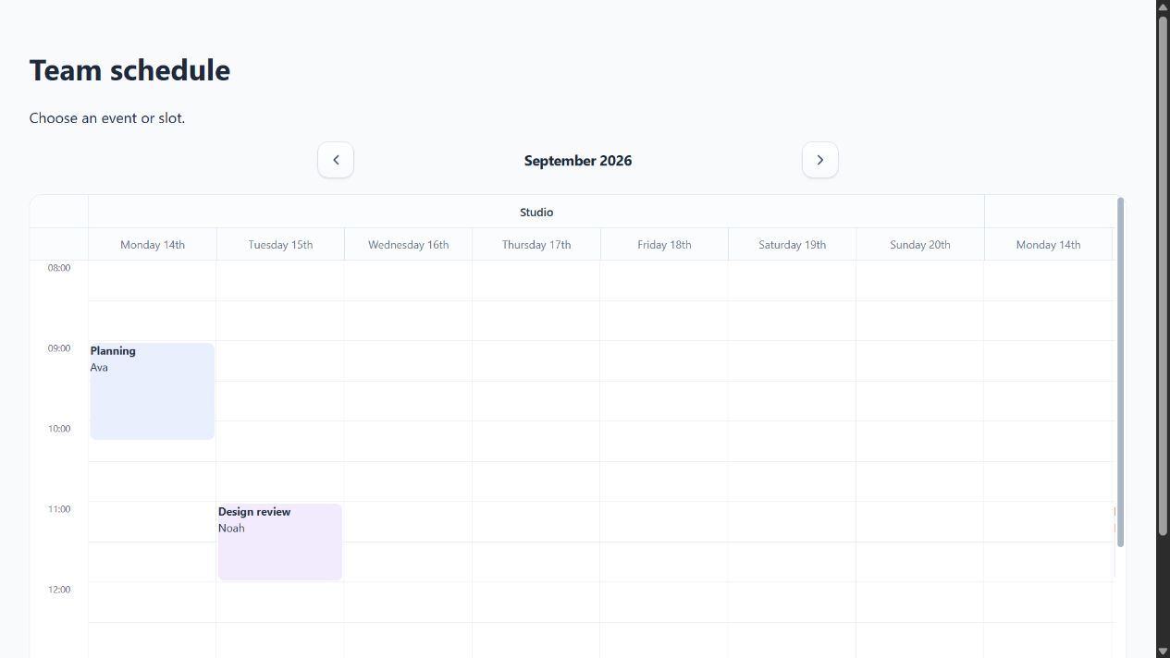Click the page scrollbar up arrow
1170x658 pixels.
[x=1163, y=6]
